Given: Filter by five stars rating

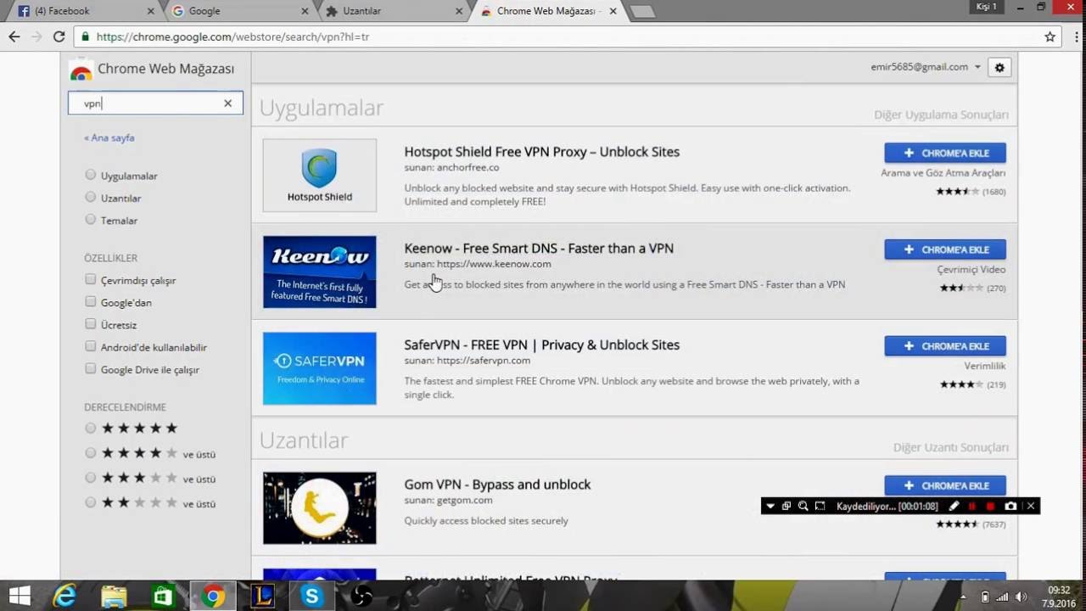Looking at the screenshot, I should pos(91,428).
